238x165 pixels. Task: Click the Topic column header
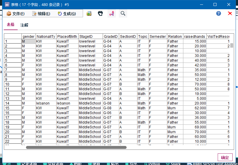point(143,36)
